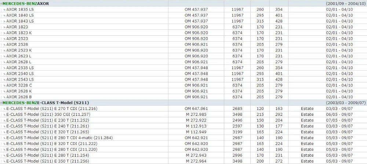The image size is (367, 164).
Task: Click Estate in the E 350 T (211.256) row
Action: click(x=307, y=161)
